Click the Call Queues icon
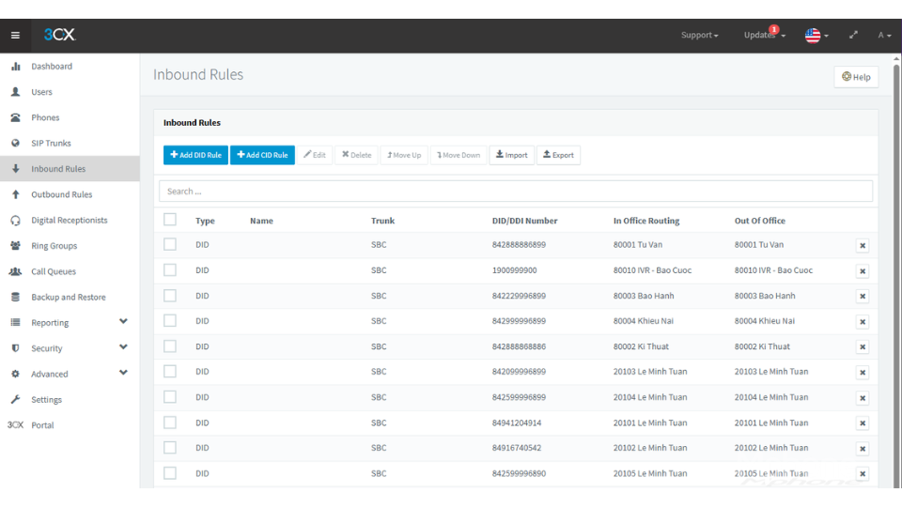 tap(16, 271)
